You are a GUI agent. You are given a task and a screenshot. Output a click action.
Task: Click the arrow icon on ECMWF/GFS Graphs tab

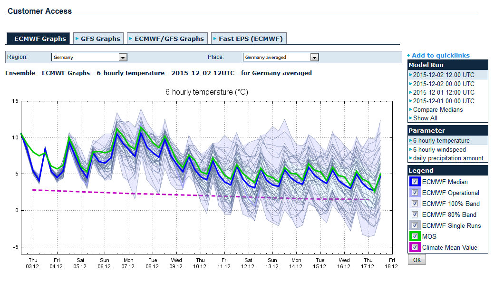coord(131,39)
